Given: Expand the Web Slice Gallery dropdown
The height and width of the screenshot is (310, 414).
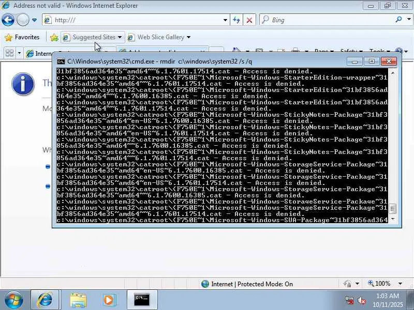Looking at the screenshot, I should tap(188, 37).
